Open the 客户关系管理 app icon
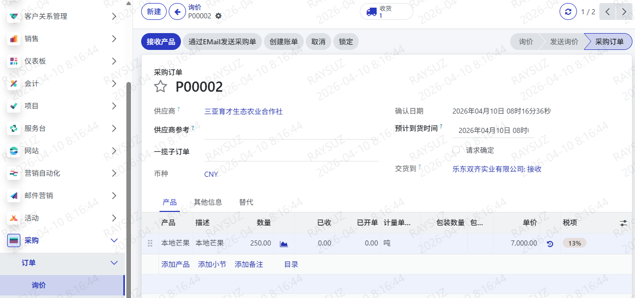The image size is (635, 298). pyautogui.click(x=14, y=16)
